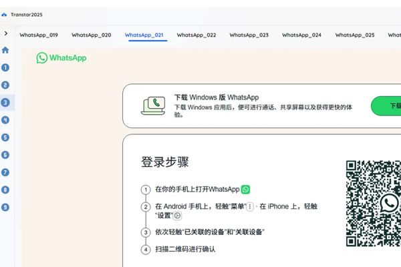The width and height of the screenshot is (401, 267).
Task: Click the Windows desktop app illustration icon
Action: click(x=153, y=105)
